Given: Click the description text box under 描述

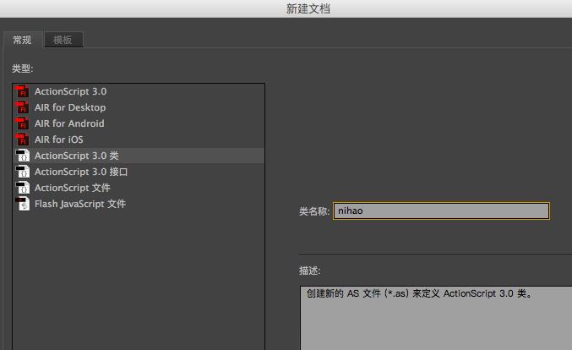Looking at the screenshot, I should tap(436, 318).
